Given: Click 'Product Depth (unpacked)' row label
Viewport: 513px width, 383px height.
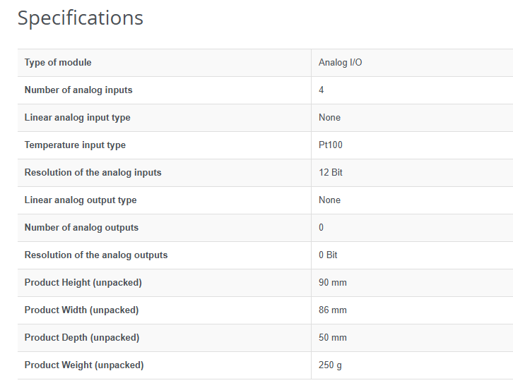Looking at the screenshot, I should click(x=82, y=338).
